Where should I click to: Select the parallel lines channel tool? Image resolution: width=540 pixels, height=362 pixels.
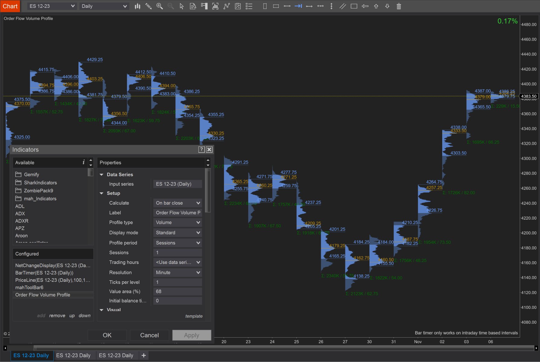343,6
